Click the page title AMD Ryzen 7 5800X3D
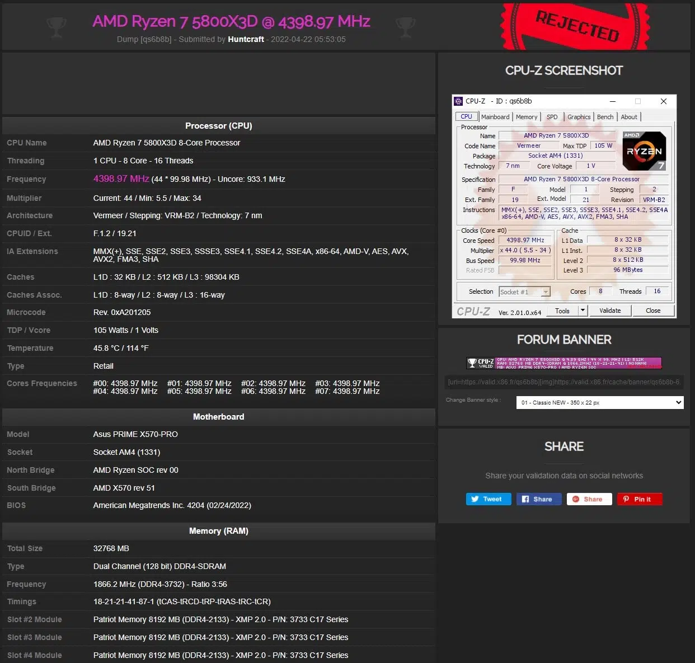This screenshot has height=663, width=695. click(x=231, y=21)
